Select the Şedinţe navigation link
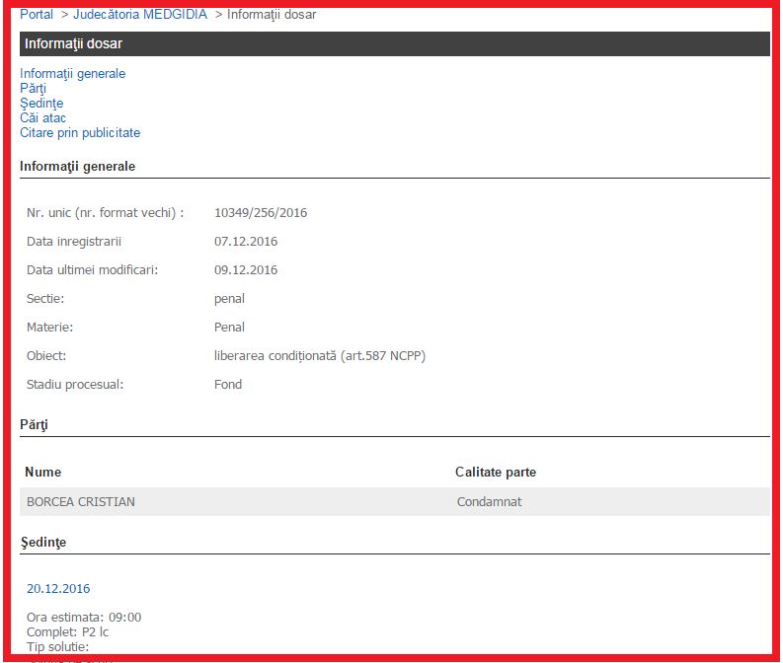The width and height of the screenshot is (783, 663). coord(41,104)
